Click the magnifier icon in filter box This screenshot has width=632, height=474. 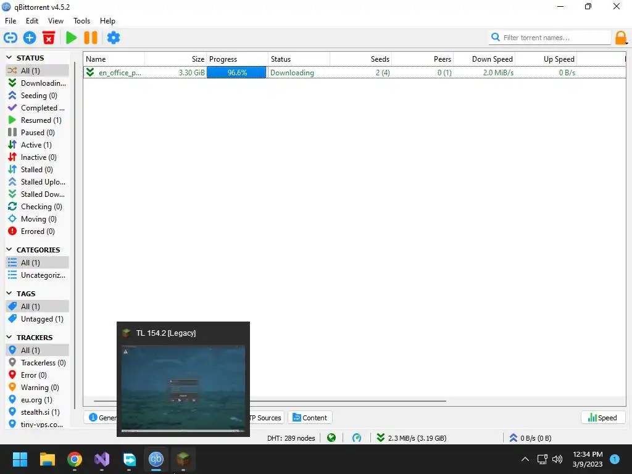496,38
